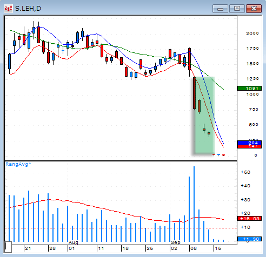
Task: Click the tallest blue RangAvg bar near Sep 08
Action: 194,204
